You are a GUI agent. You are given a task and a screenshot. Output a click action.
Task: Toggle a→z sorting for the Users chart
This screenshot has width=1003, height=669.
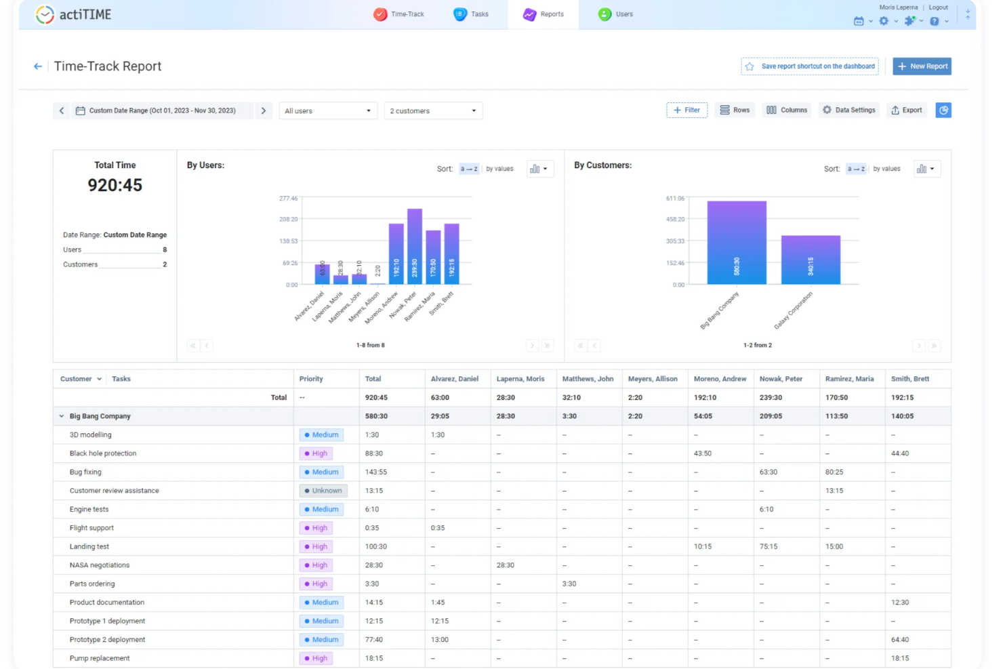click(x=469, y=169)
